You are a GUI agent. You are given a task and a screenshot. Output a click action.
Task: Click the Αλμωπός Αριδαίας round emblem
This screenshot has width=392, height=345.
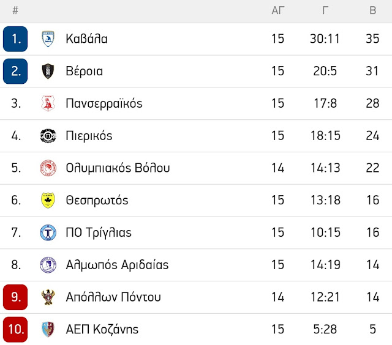tap(48, 265)
